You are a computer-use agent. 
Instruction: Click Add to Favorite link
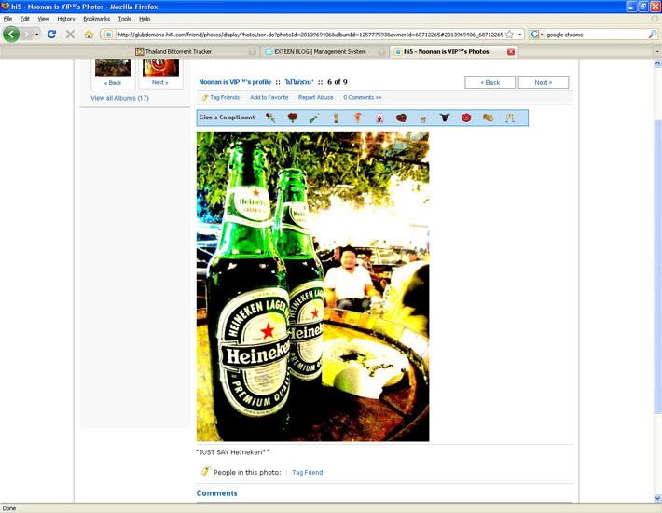[x=269, y=97]
